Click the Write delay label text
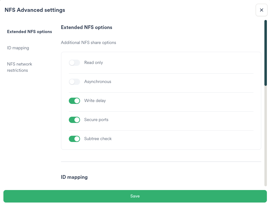 pos(95,100)
